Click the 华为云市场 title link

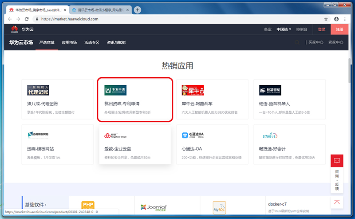[21, 42]
